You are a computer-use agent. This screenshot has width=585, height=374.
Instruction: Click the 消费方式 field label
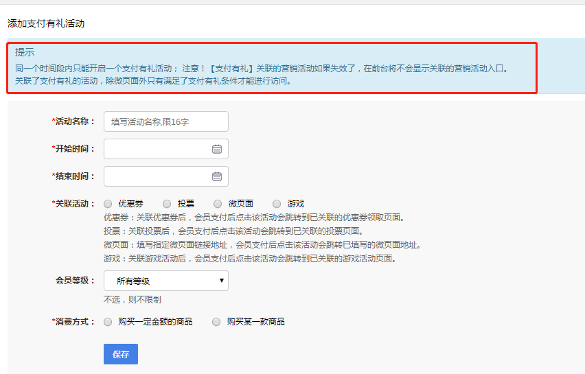[x=74, y=321]
